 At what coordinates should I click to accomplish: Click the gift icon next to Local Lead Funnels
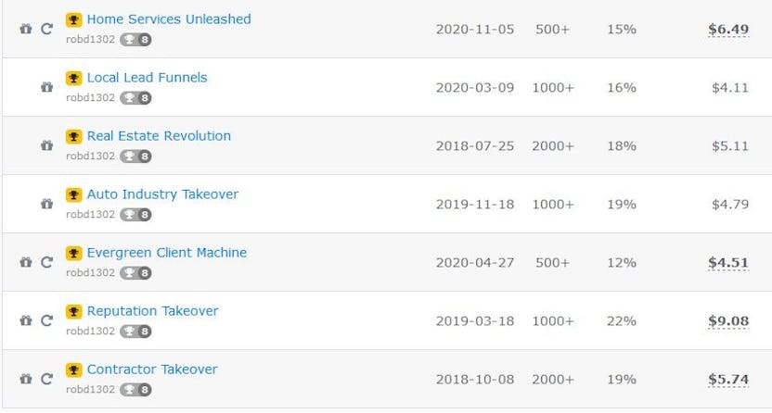pyautogui.click(x=46, y=88)
